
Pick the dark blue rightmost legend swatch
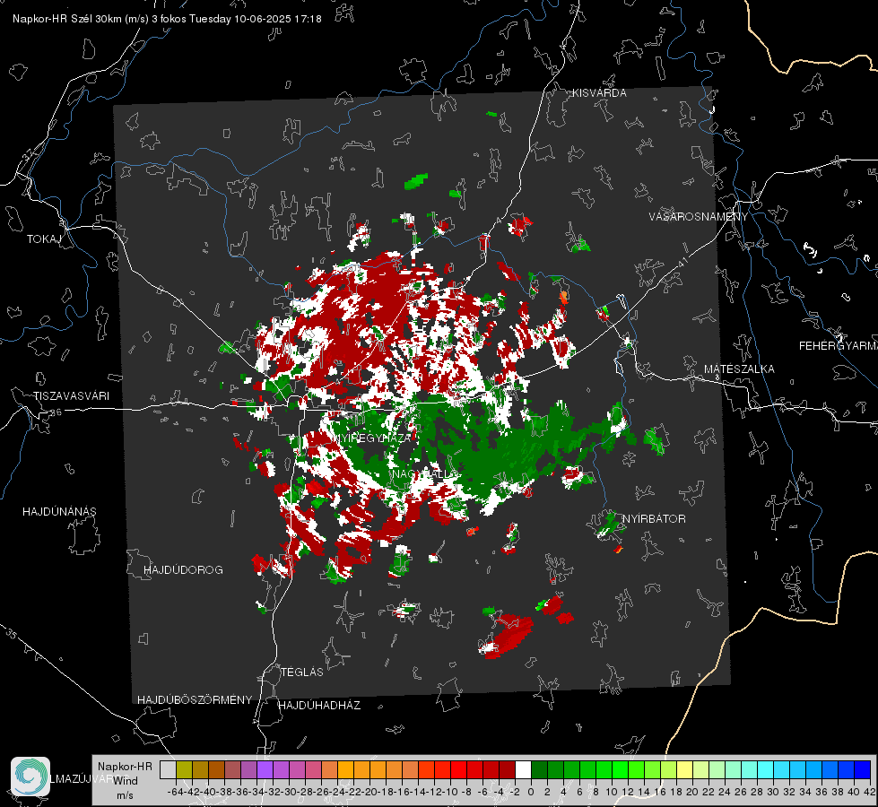(863, 770)
